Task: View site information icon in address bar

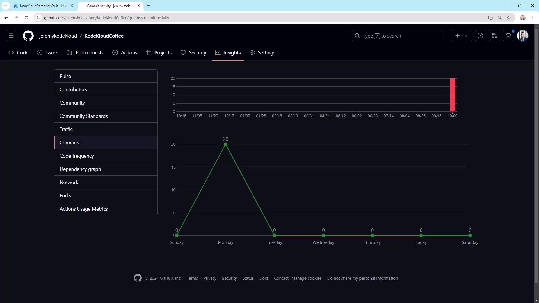Action: 38,18
